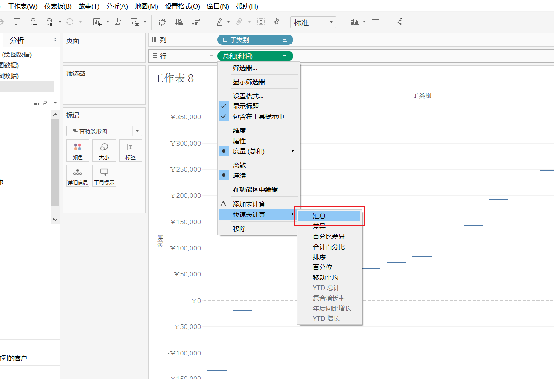The image size is (554, 379).
Task: Click the New Worksheet icon
Action: pos(97,22)
